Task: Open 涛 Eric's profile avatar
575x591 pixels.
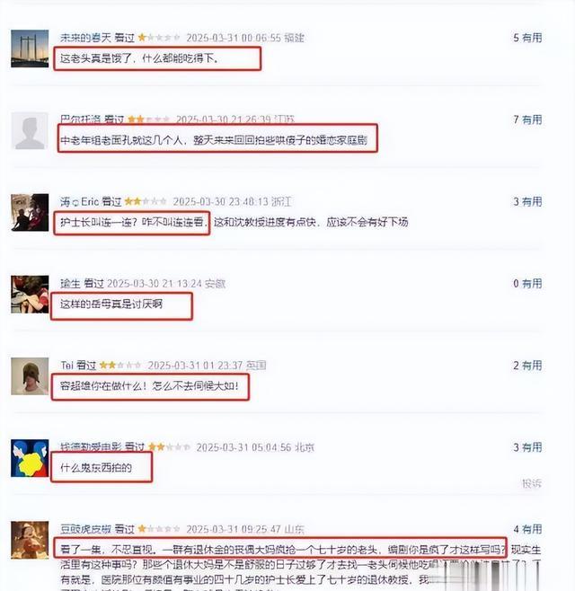Action: (30, 213)
